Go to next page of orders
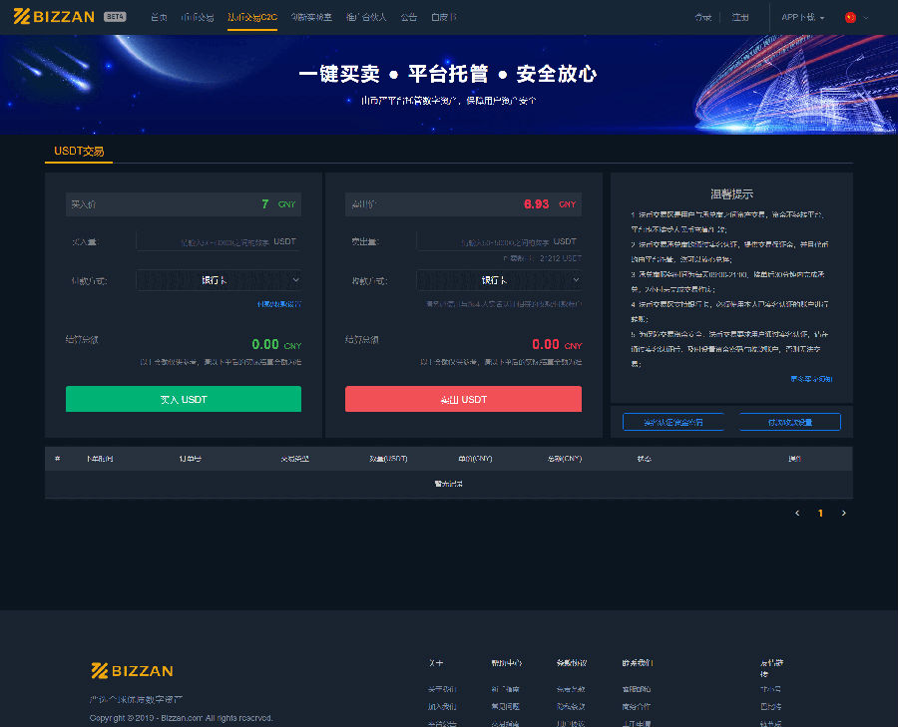 [843, 513]
